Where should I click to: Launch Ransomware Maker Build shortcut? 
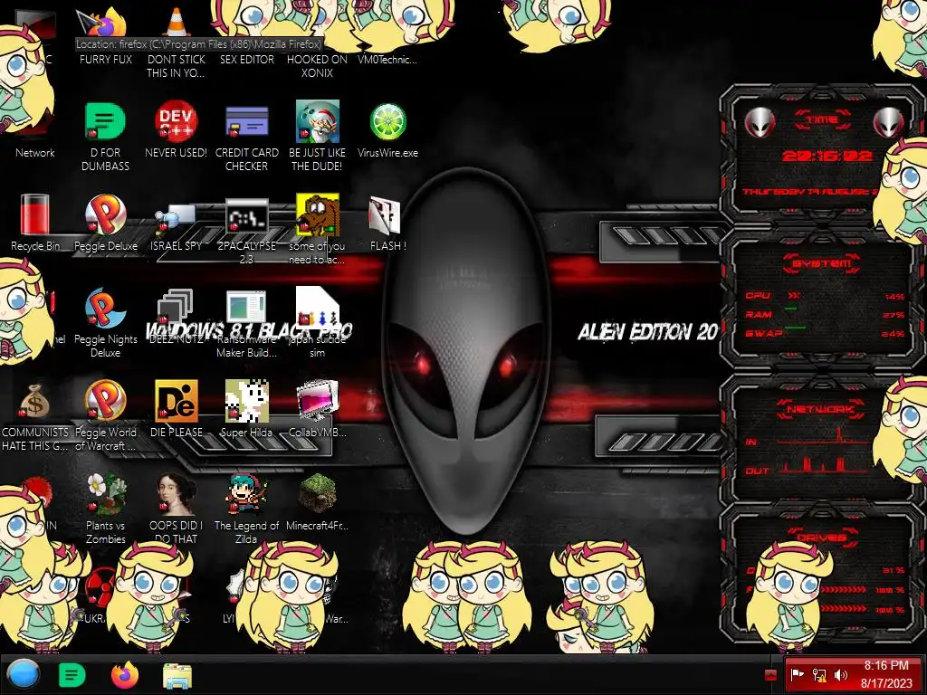point(246,306)
